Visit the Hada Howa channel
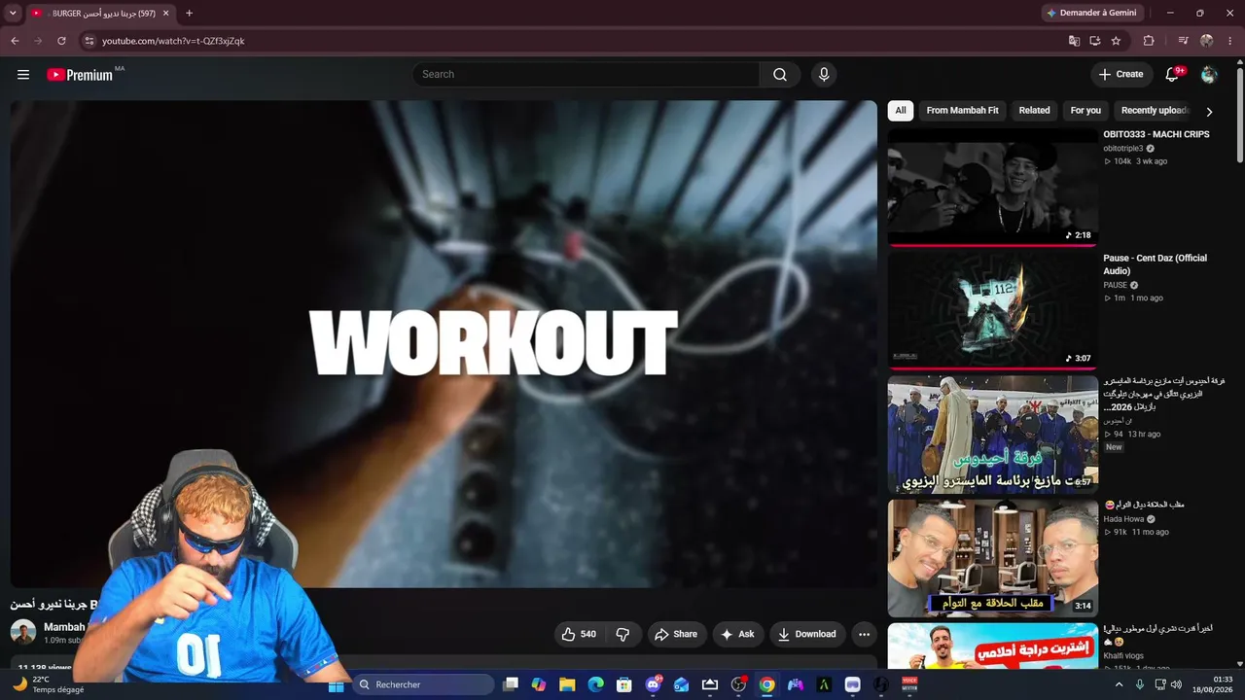Image resolution: width=1245 pixels, height=700 pixels. point(1123,519)
